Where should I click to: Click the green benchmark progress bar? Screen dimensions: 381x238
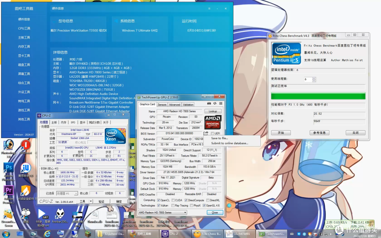click(318, 96)
